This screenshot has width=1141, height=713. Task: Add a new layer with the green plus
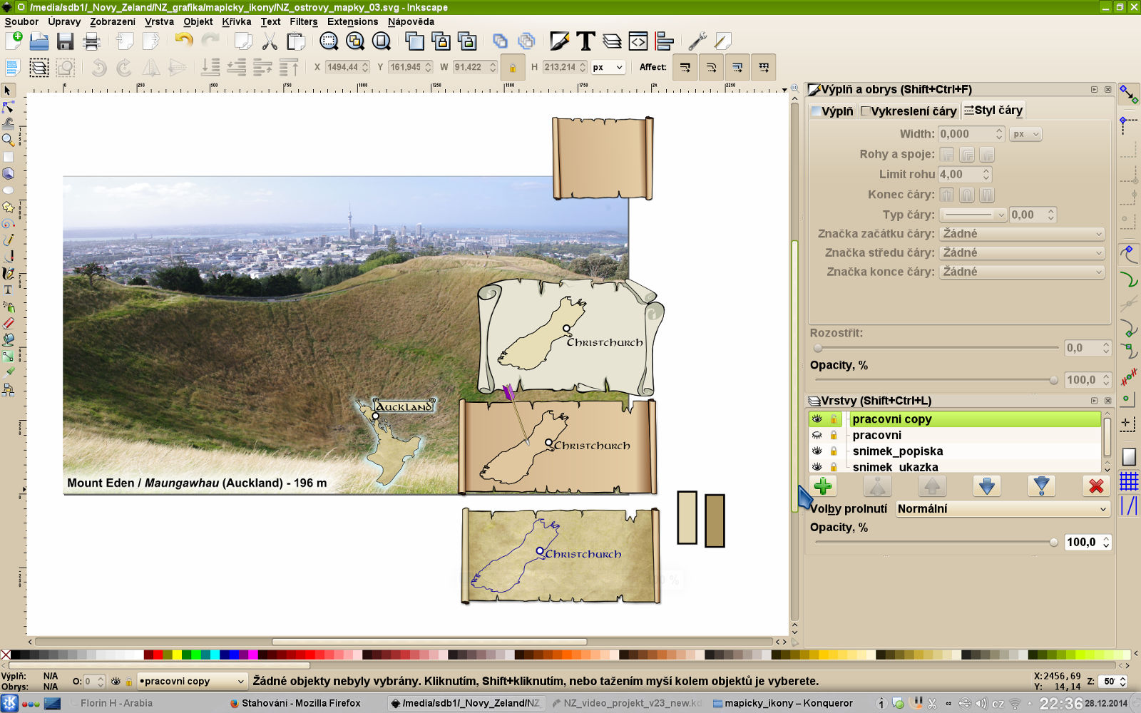point(823,486)
